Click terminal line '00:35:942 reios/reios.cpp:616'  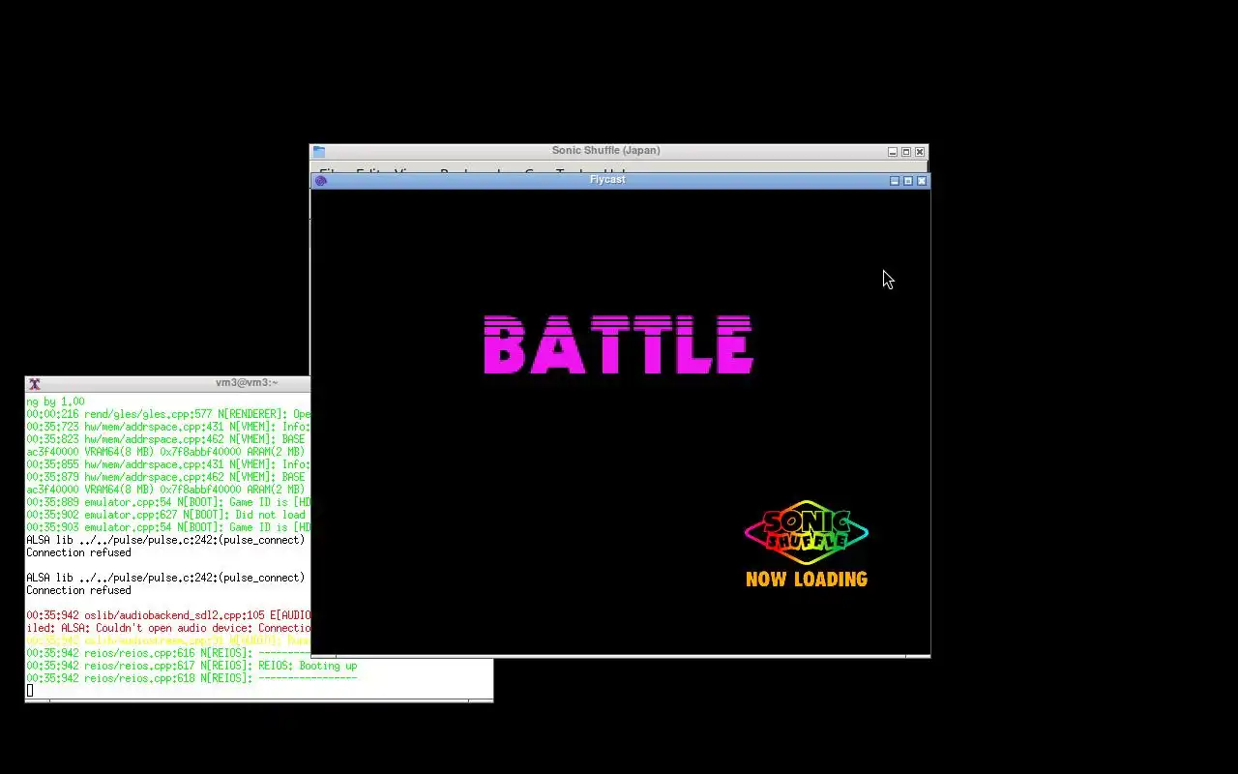[x=168, y=653]
